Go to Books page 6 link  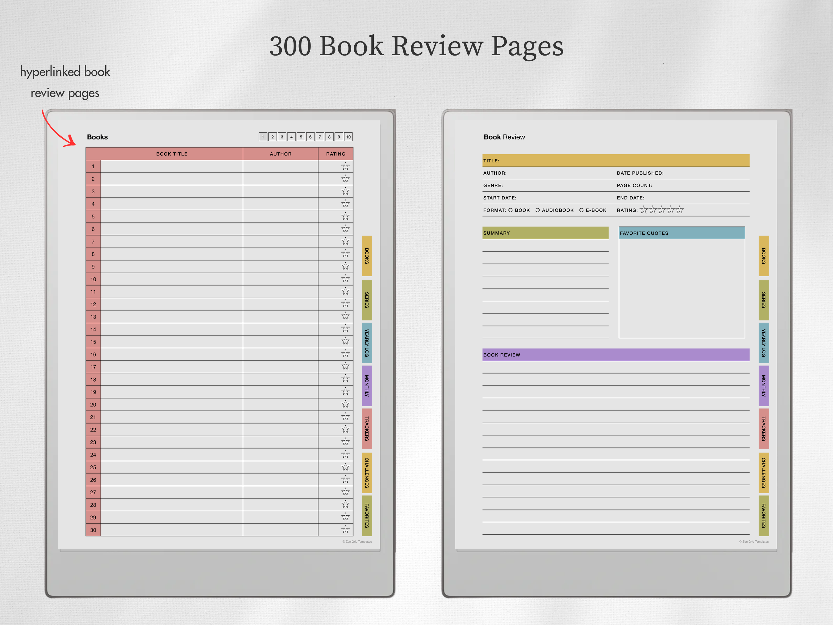pyautogui.click(x=310, y=137)
